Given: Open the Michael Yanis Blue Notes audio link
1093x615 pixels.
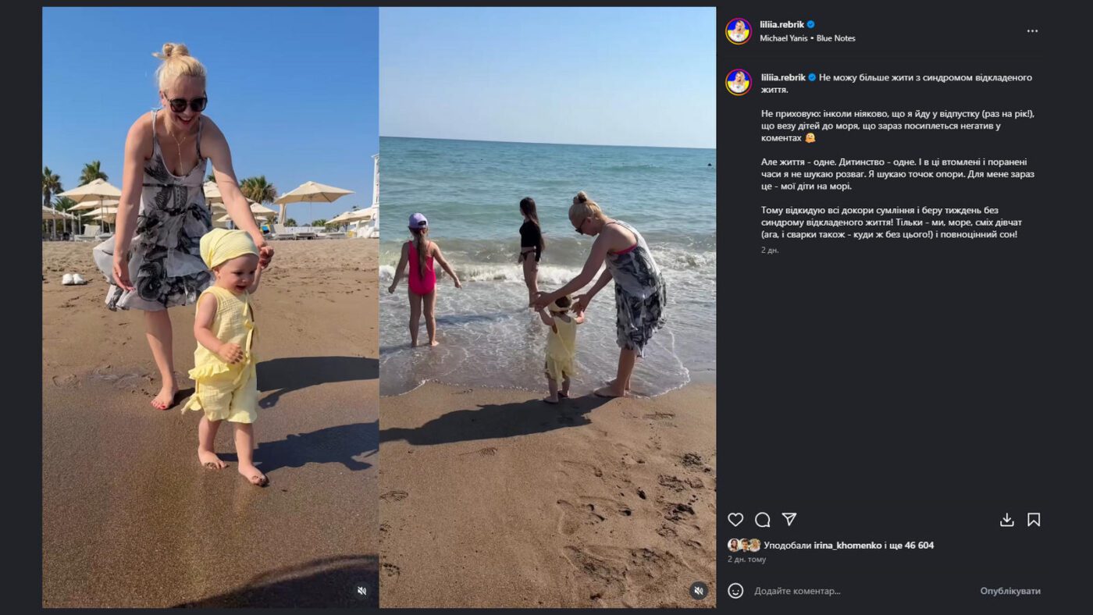Looking at the screenshot, I should coord(807,38).
